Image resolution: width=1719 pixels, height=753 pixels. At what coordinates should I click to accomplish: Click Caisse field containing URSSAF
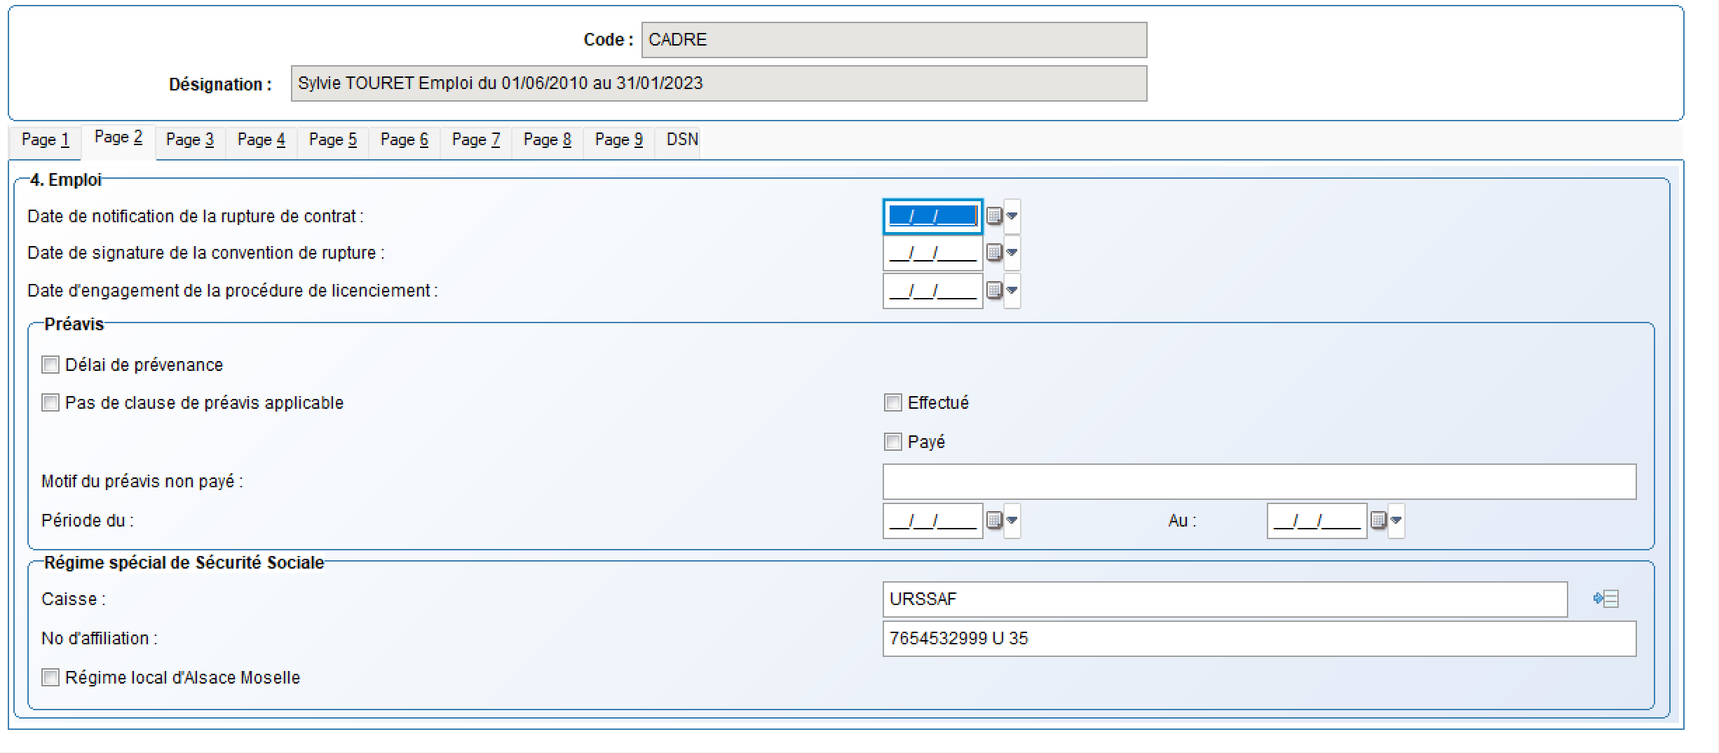(1225, 599)
